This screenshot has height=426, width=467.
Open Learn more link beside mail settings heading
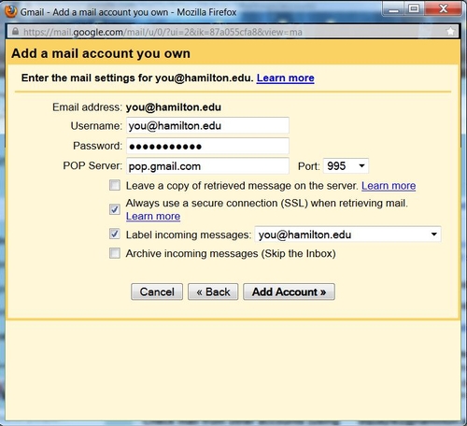point(285,78)
